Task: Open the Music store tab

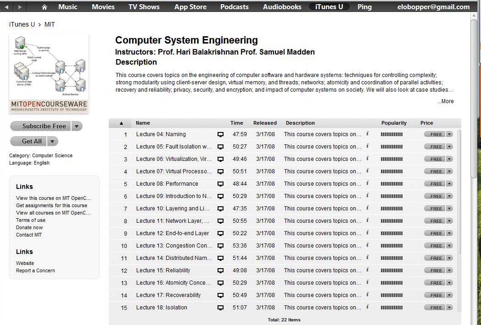Action: 68,7
